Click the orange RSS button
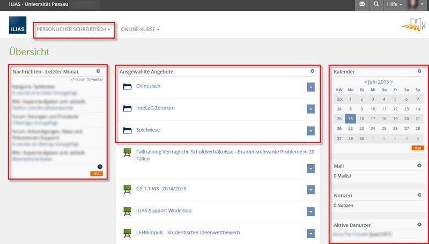This screenshot has height=244, width=429. 96,174
